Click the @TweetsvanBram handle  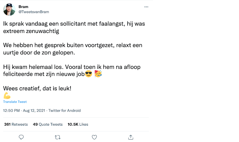[x=34, y=12]
